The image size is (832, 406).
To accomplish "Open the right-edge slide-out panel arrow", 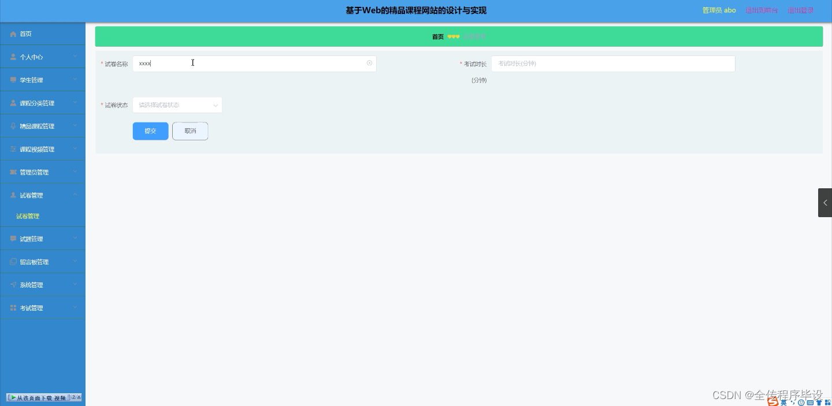I will coord(825,203).
